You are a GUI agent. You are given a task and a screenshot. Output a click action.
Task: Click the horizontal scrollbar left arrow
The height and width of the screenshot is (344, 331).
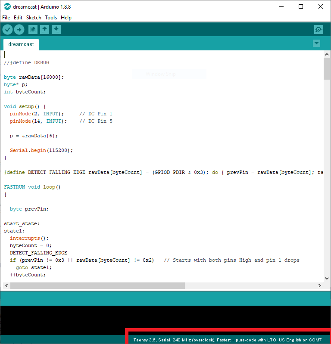(6, 285)
